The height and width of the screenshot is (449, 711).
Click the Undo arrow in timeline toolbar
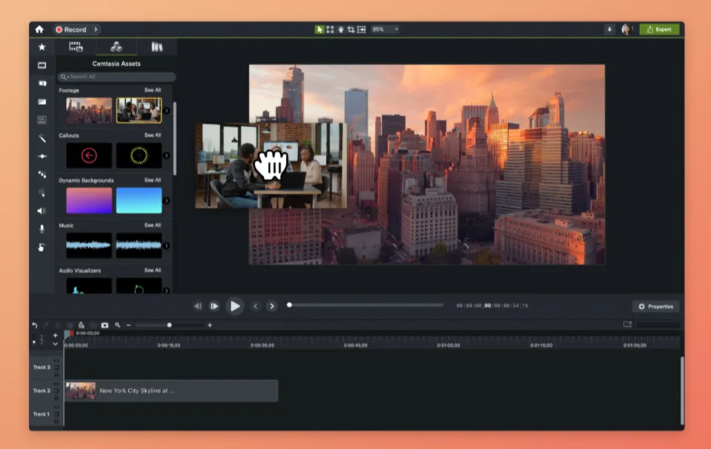(35, 325)
